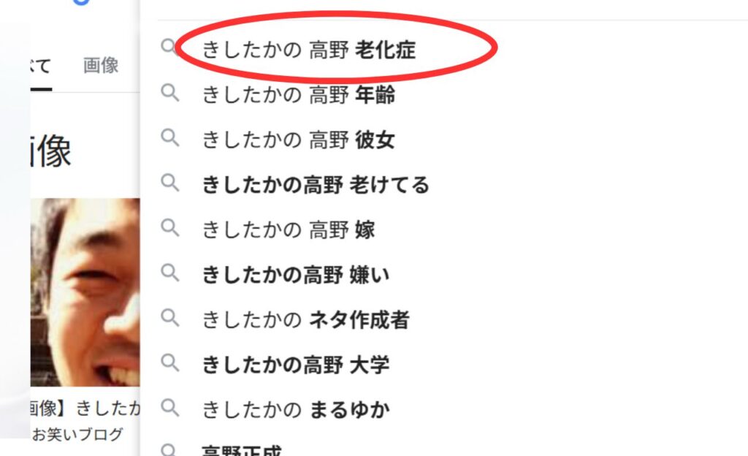This screenshot has width=748, height=456.
Task: Click magnifier icon beside ネタ作成者 suggestion
Action: [169, 318]
